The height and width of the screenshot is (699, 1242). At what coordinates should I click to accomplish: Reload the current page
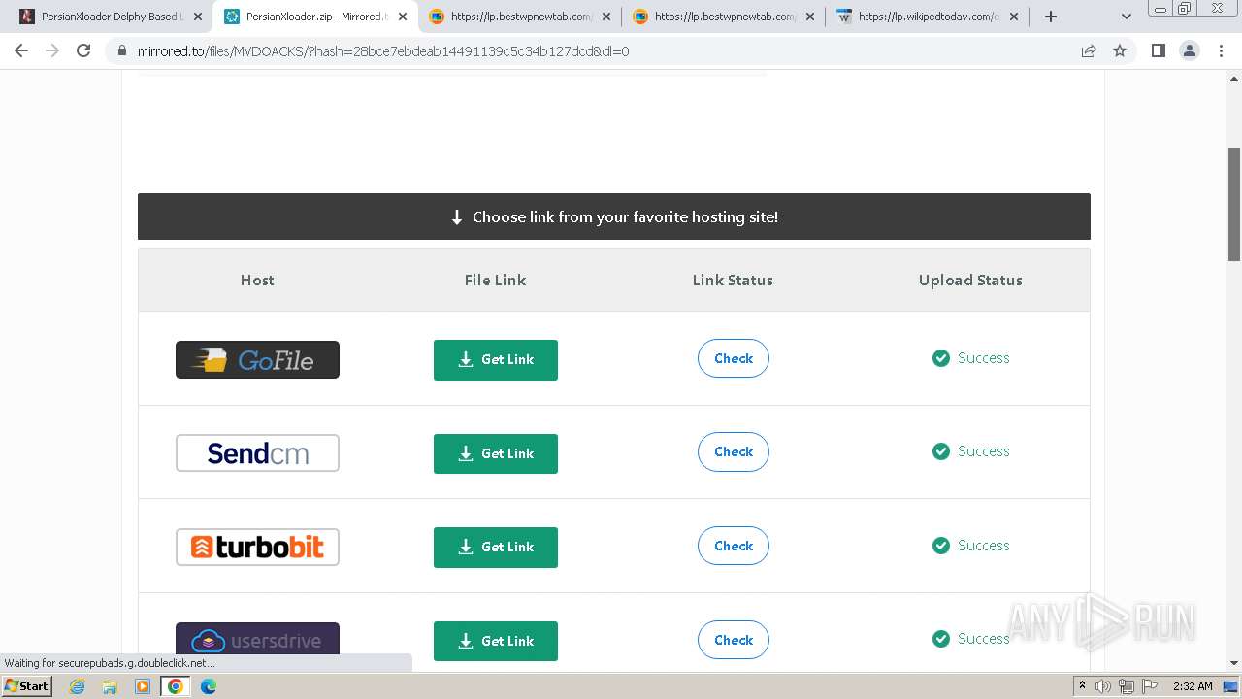click(83, 50)
